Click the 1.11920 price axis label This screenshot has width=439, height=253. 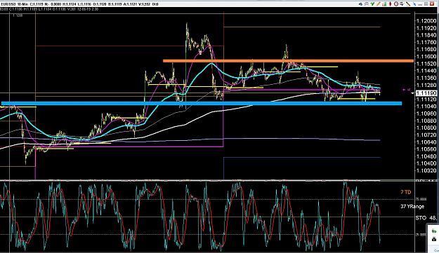click(426, 28)
